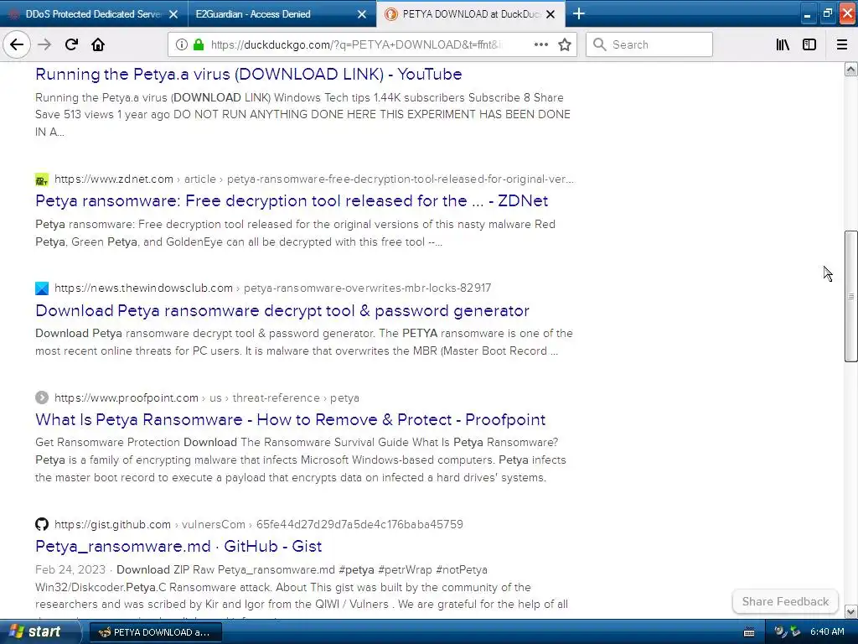Open Petya_ransomware.md GitHub Gist result
Viewport: 858px width, 644px height.
tap(178, 546)
